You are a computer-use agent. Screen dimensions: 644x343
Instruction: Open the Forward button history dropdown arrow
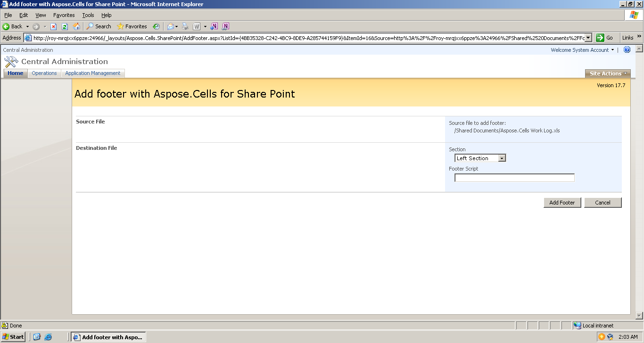45,26
